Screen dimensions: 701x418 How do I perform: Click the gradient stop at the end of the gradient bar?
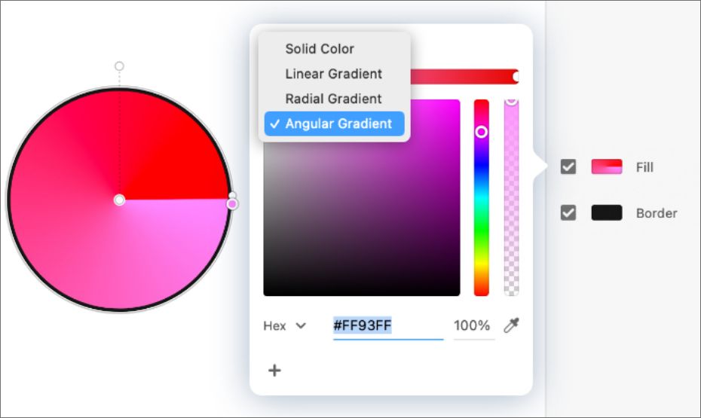516,76
